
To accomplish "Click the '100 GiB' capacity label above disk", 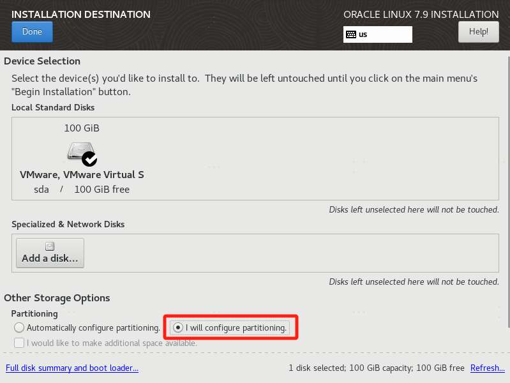I will pos(82,128).
